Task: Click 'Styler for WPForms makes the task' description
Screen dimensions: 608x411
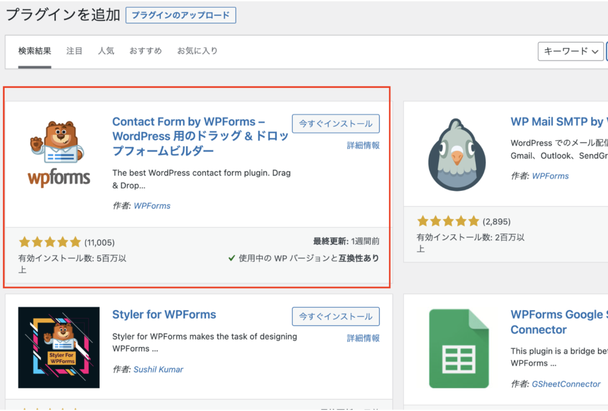Action: coord(205,342)
